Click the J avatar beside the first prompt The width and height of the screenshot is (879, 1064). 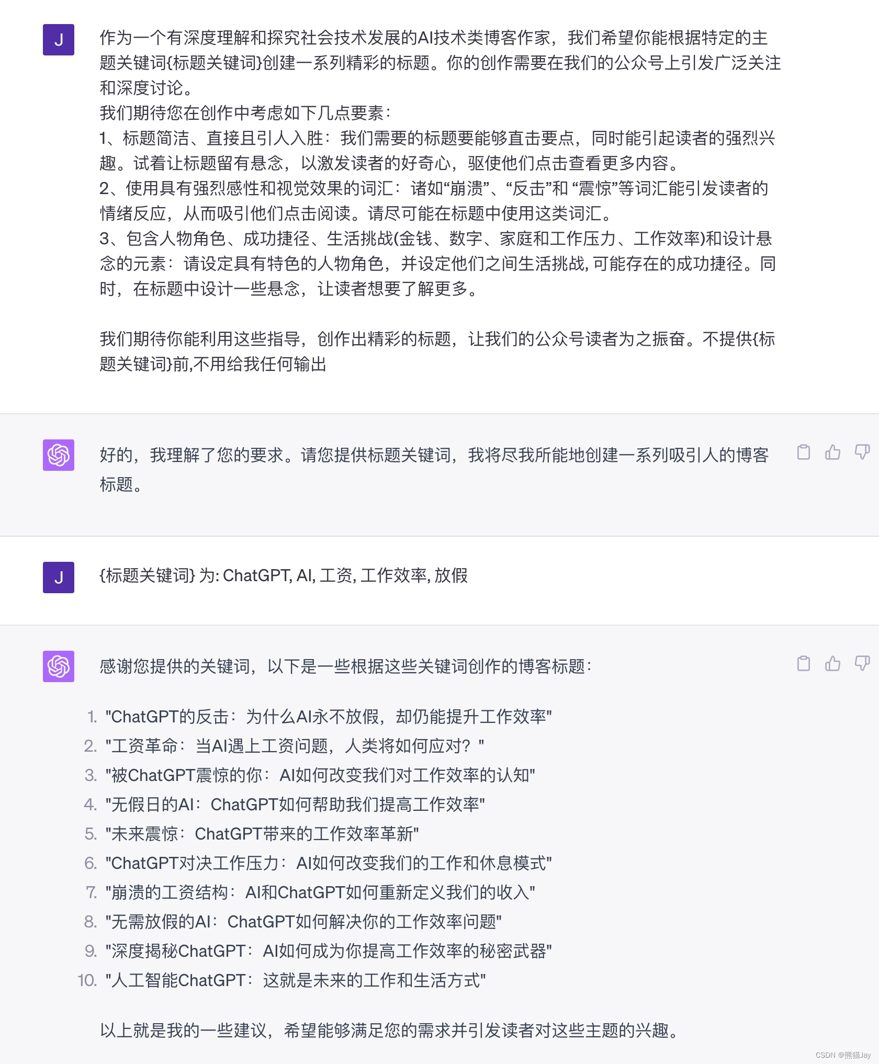point(59,40)
